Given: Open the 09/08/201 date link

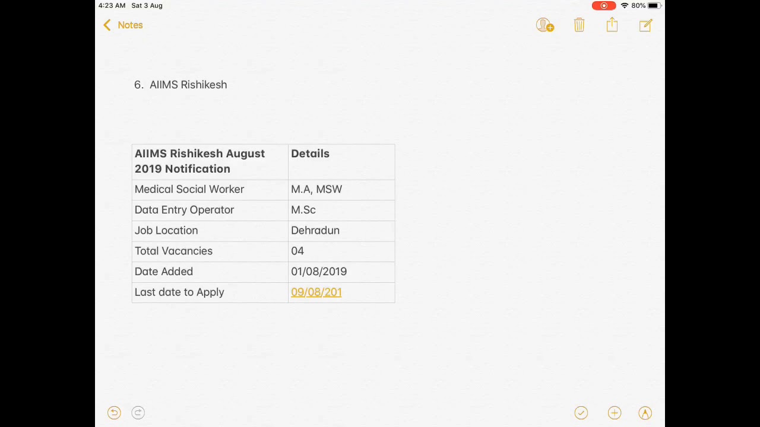Looking at the screenshot, I should pos(316,292).
